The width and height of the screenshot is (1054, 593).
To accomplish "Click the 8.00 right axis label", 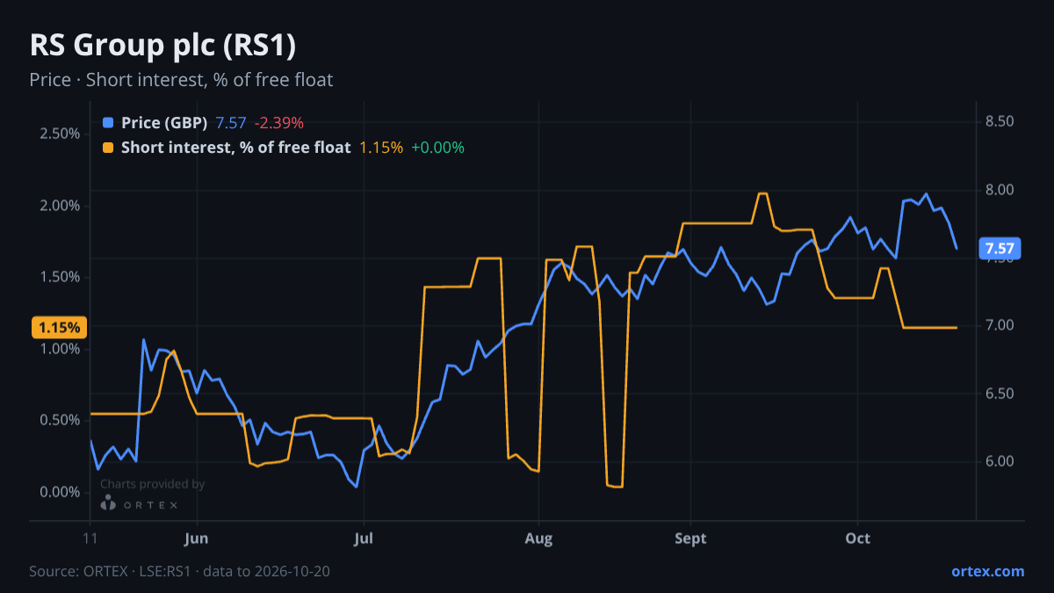I will point(1000,190).
